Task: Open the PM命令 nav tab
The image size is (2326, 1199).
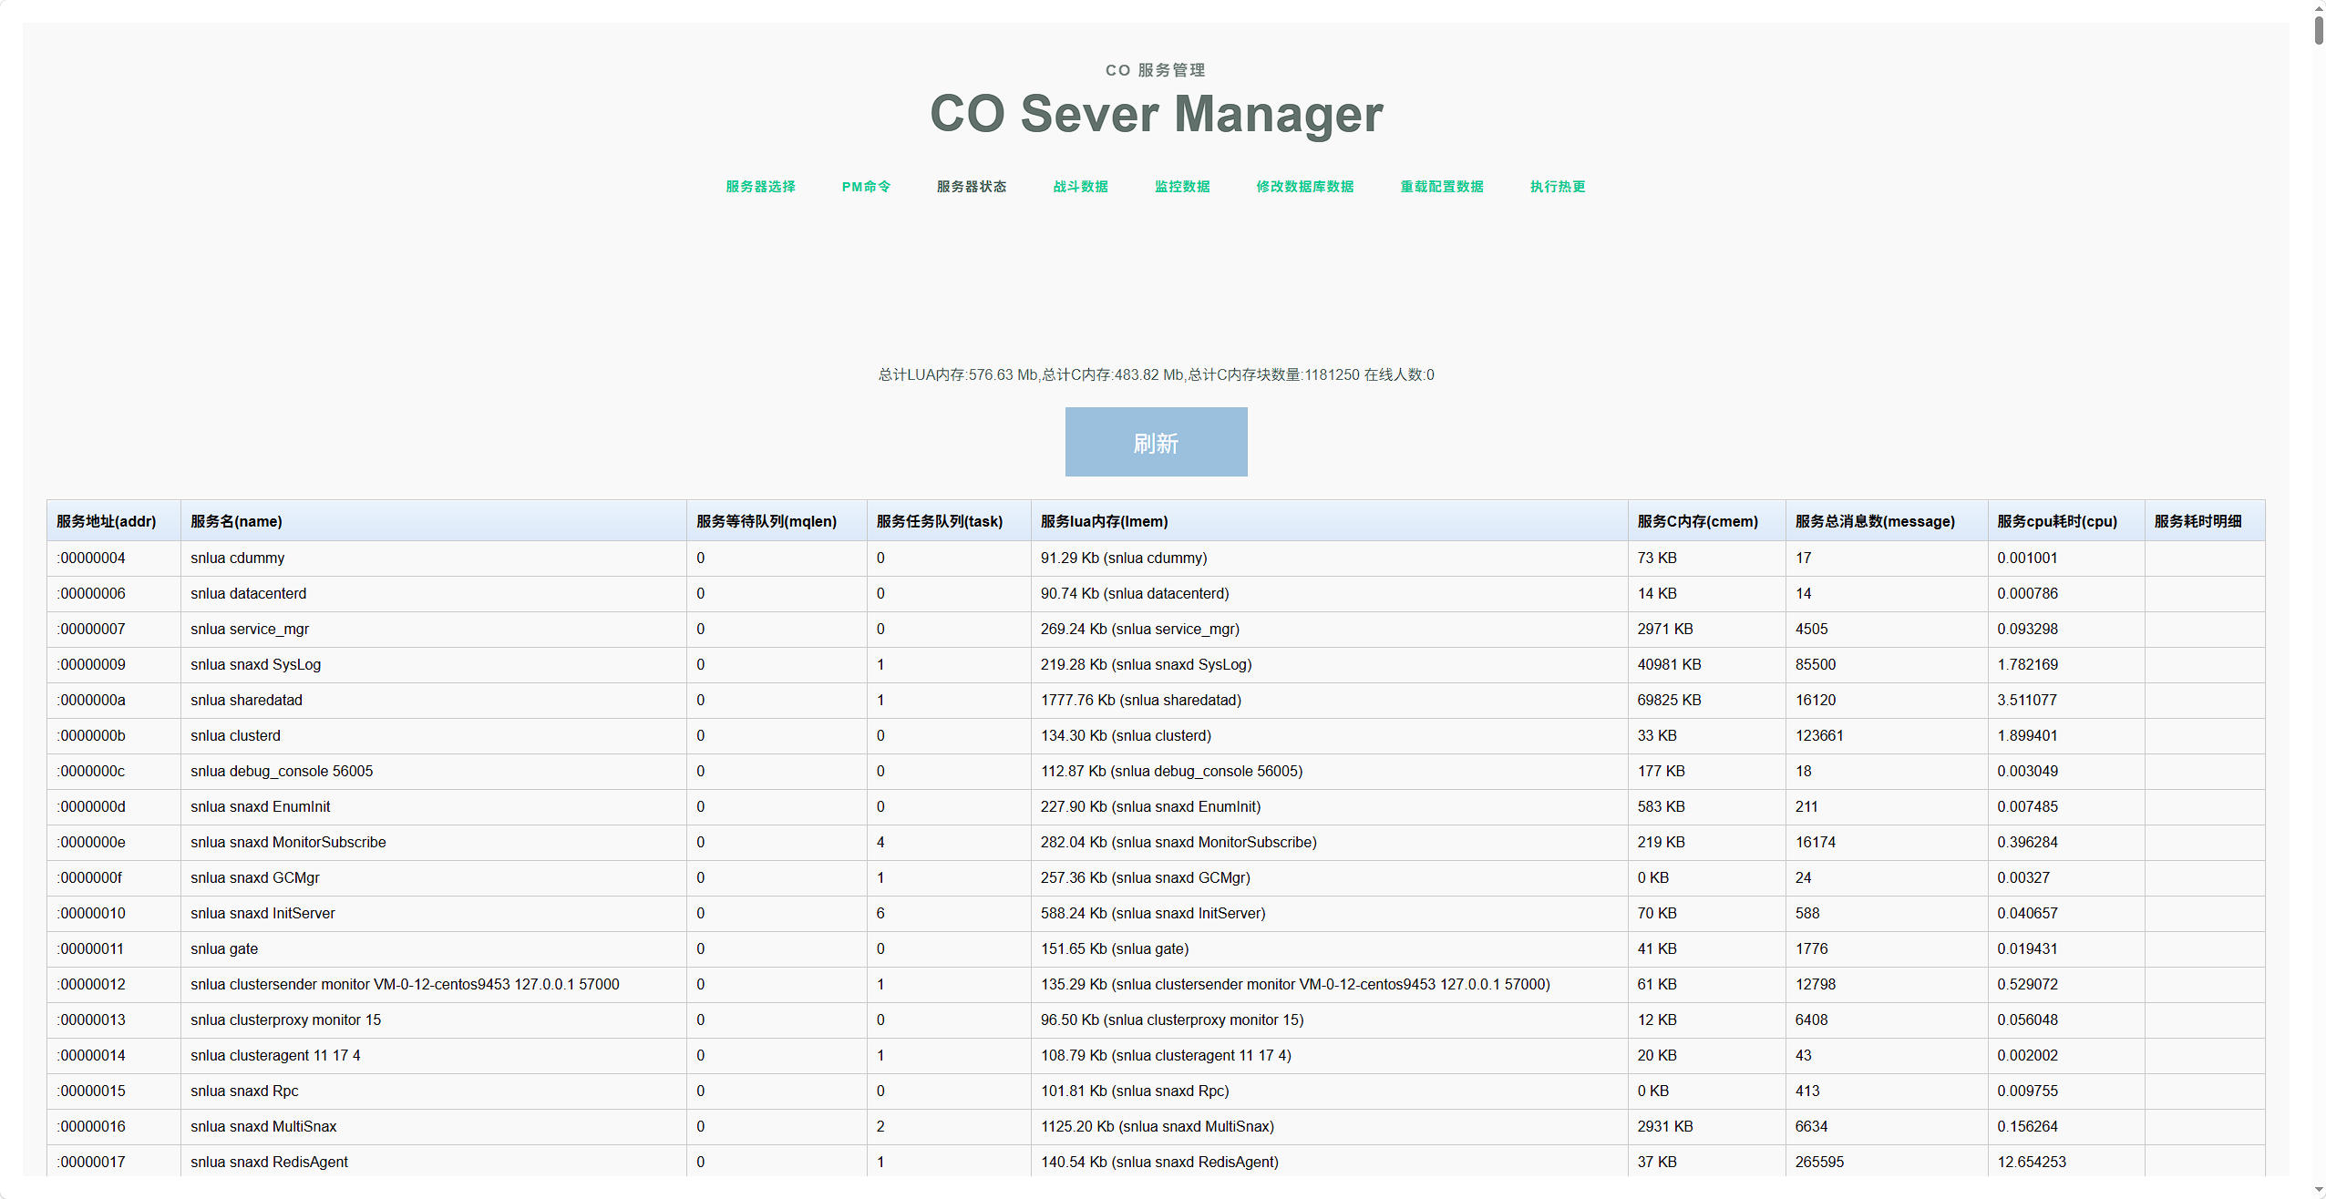Action: click(866, 187)
